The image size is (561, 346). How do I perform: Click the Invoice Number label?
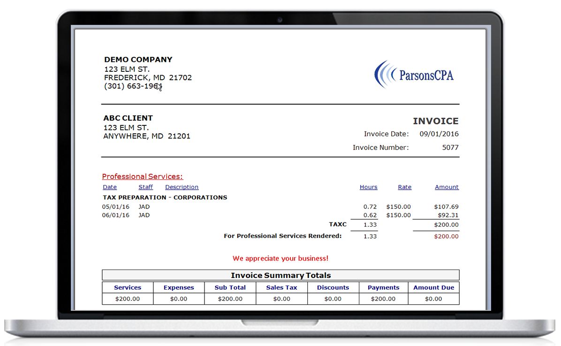(x=381, y=147)
